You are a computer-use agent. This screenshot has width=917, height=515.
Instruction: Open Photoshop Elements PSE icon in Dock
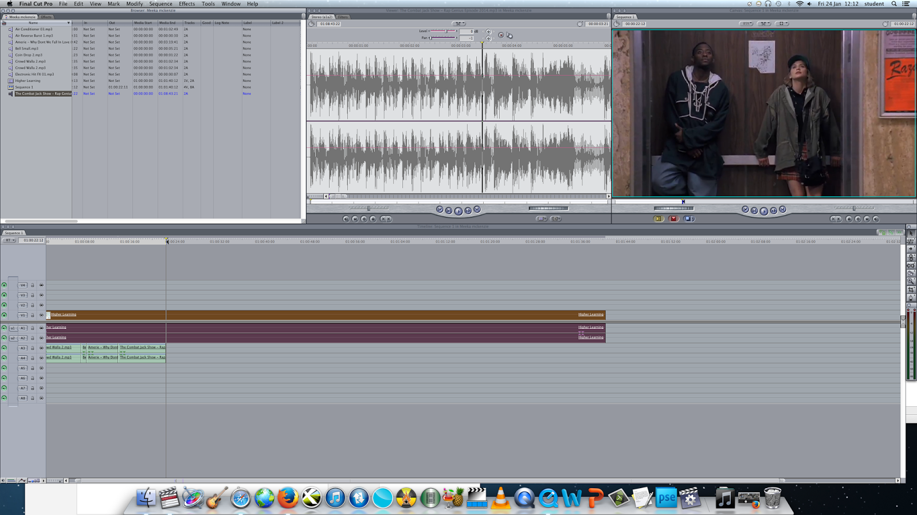[666, 498]
